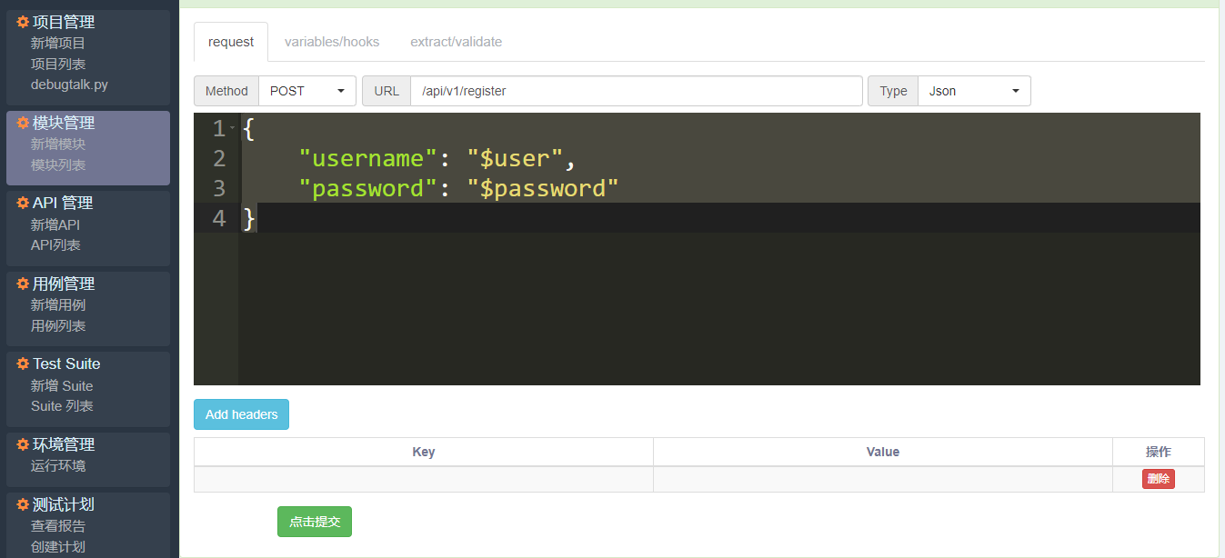Click the empty header Key cell

tap(424, 479)
